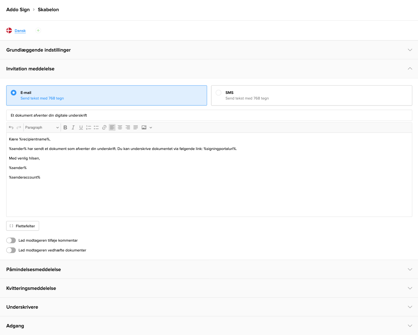The image size is (418, 335).
Task: Select the Dansk language tab
Action: [x=20, y=31]
